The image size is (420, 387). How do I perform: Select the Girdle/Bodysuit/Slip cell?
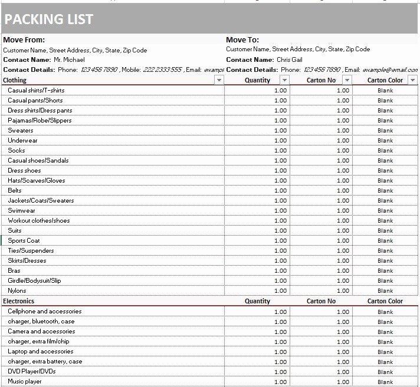113,280
